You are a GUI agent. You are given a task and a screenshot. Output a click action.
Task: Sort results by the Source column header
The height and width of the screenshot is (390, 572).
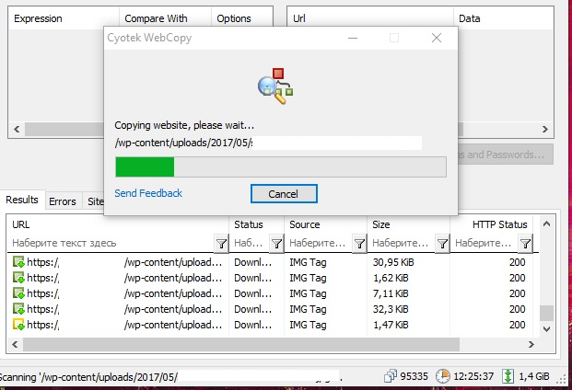[325, 224]
